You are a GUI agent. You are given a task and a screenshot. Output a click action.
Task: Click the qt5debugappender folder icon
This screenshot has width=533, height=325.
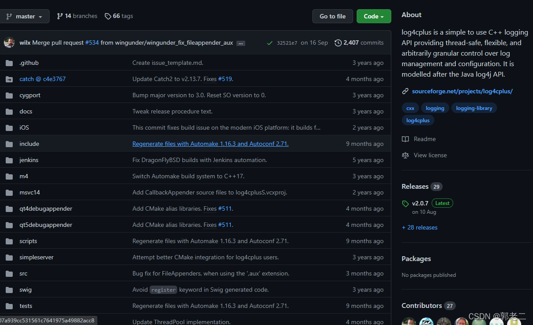[9, 225]
